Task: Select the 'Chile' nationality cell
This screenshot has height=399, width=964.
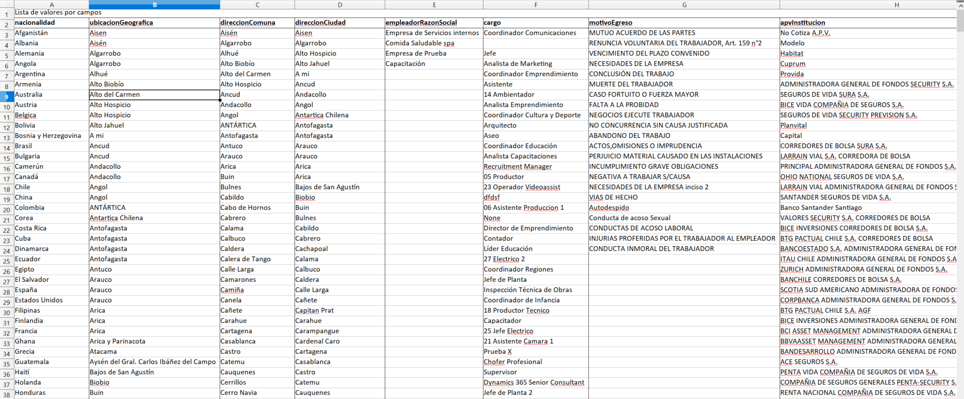Action: pos(51,187)
